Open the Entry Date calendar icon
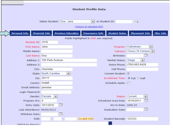This screenshot has height=129, width=173. click(x=61, y=105)
